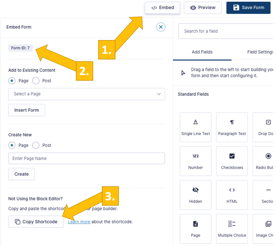Click the Enter Page Name field
Viewport: 276px width, 246px height.
87,158
